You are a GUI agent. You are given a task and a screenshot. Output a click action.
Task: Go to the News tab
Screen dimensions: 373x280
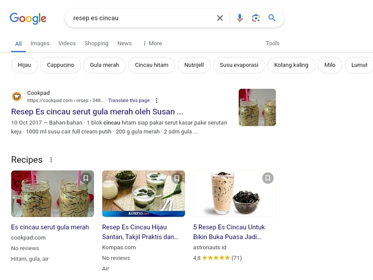(125, 43)
